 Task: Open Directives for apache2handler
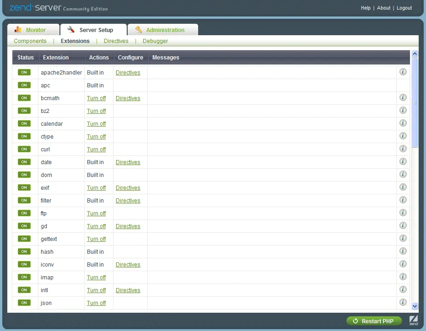tap(128, 73)
